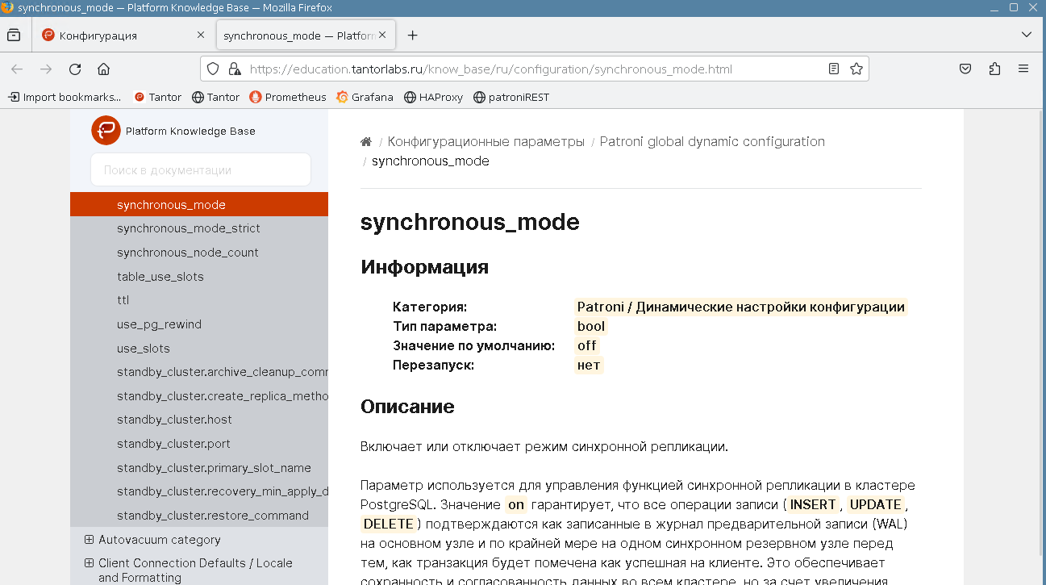Click breadcrumb home icon
This screenshot has width=1046, height=585.
coord(366,142)
